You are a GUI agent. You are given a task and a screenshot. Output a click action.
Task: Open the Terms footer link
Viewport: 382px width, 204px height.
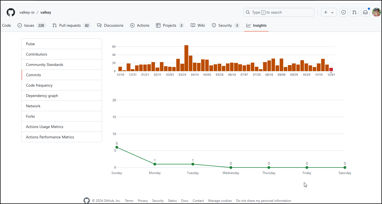pos(129,201)
